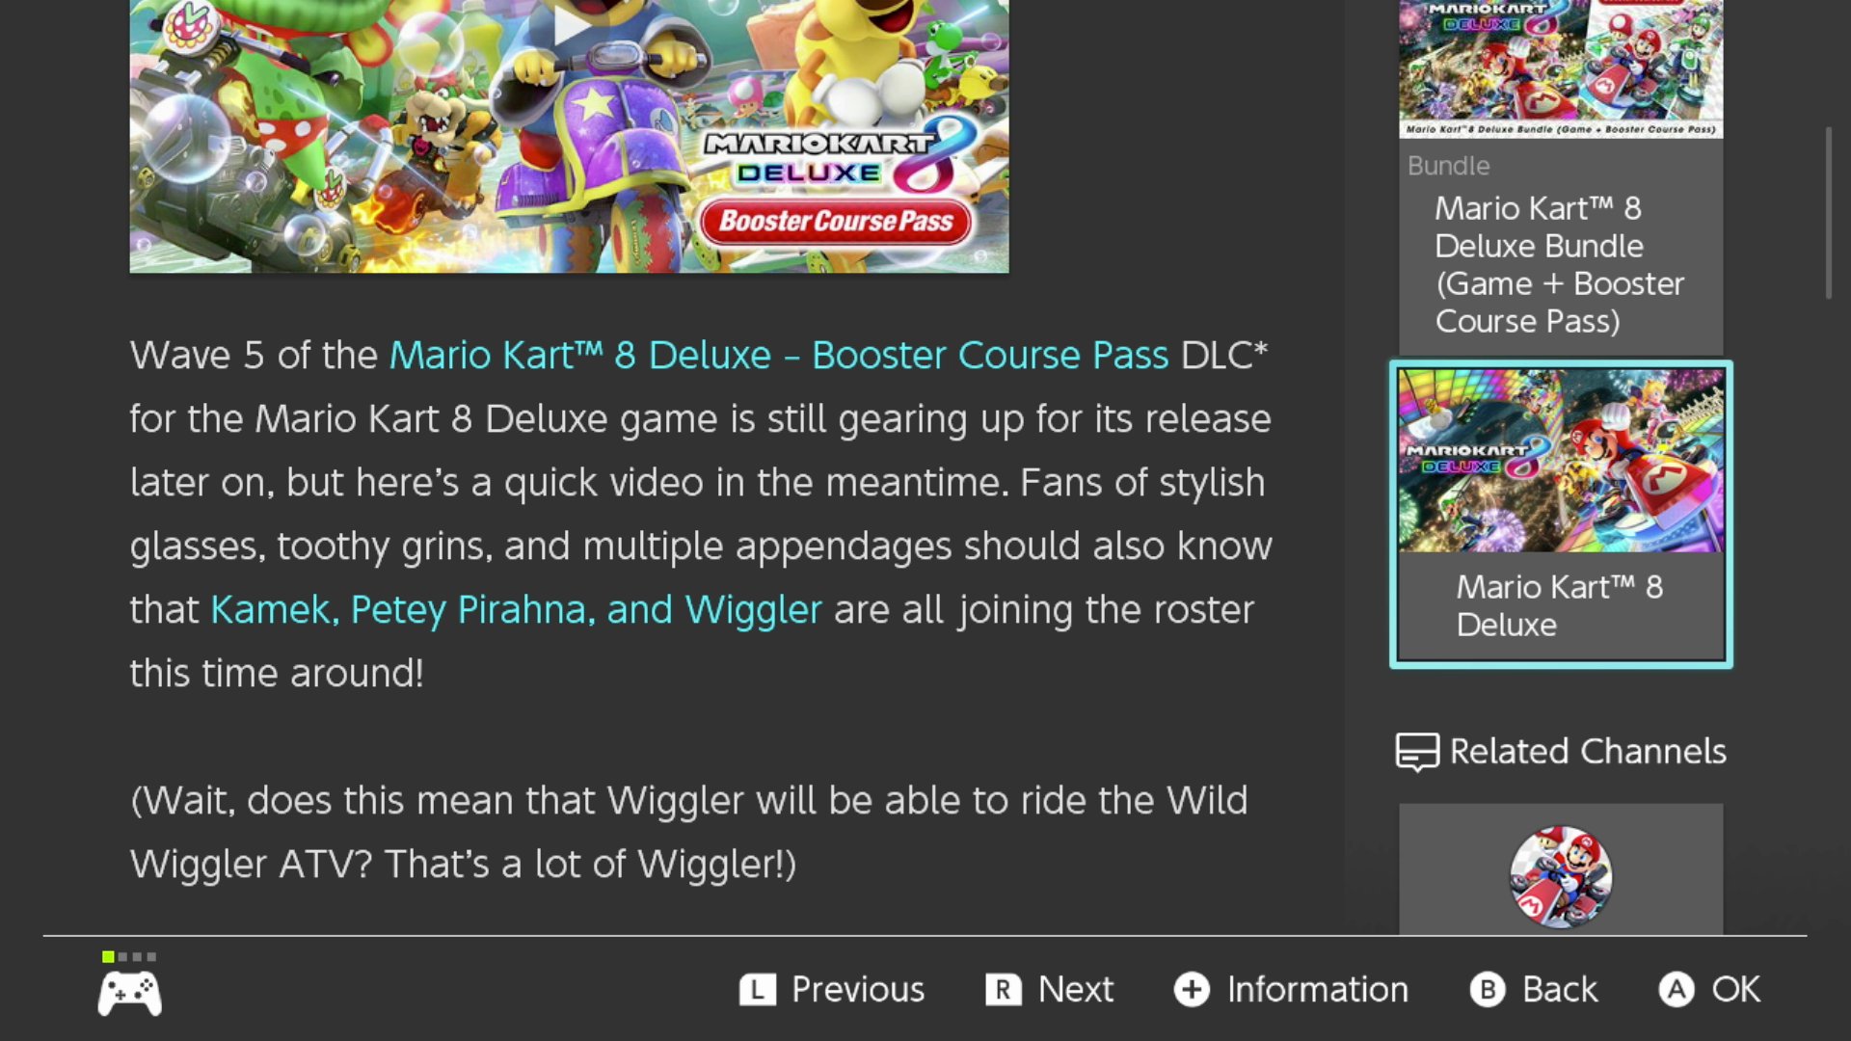Viewport: 1851px width, 1041px height.
Task: Click the Bundle image thumbnail at top right
Action: point(1561,68)
